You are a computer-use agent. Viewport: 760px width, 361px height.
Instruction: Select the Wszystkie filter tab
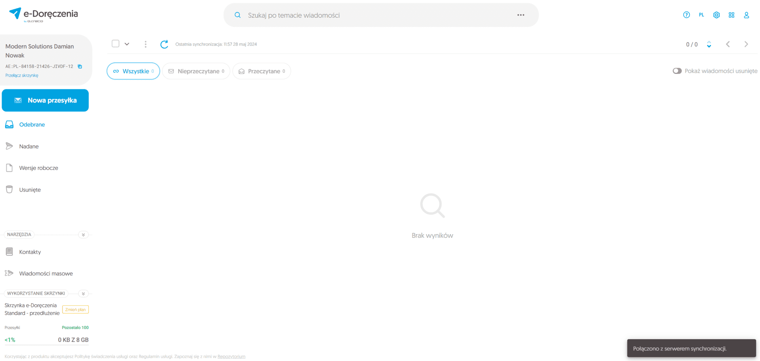coord(133,71)
